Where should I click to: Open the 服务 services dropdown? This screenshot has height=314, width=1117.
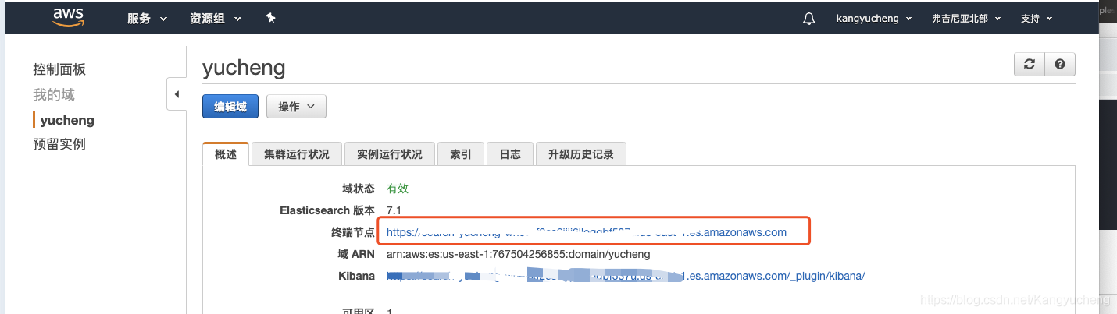click(x=148, y=19)
